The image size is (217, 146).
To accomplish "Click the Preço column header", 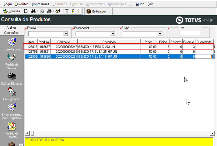I will coord(149,42).
